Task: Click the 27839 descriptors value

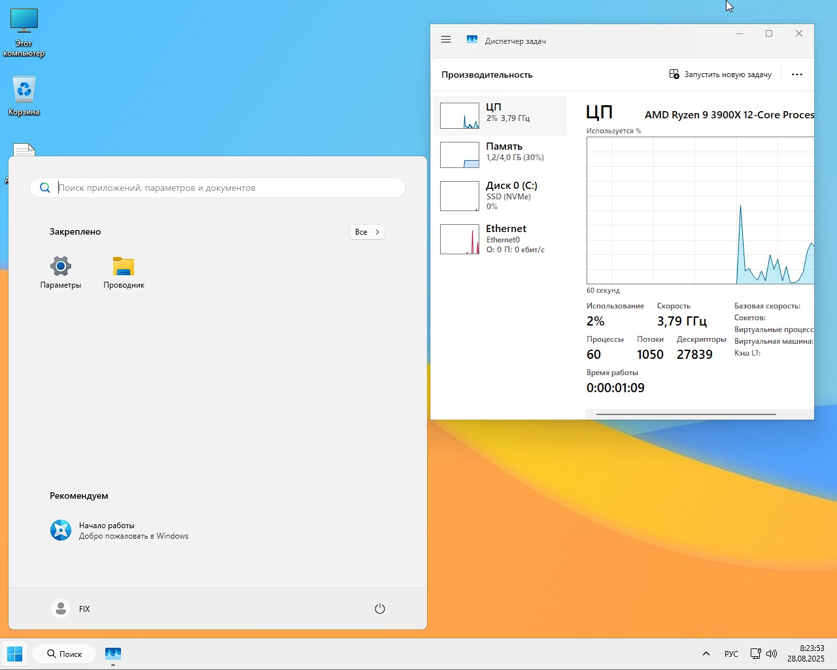Action: point(694,354)
